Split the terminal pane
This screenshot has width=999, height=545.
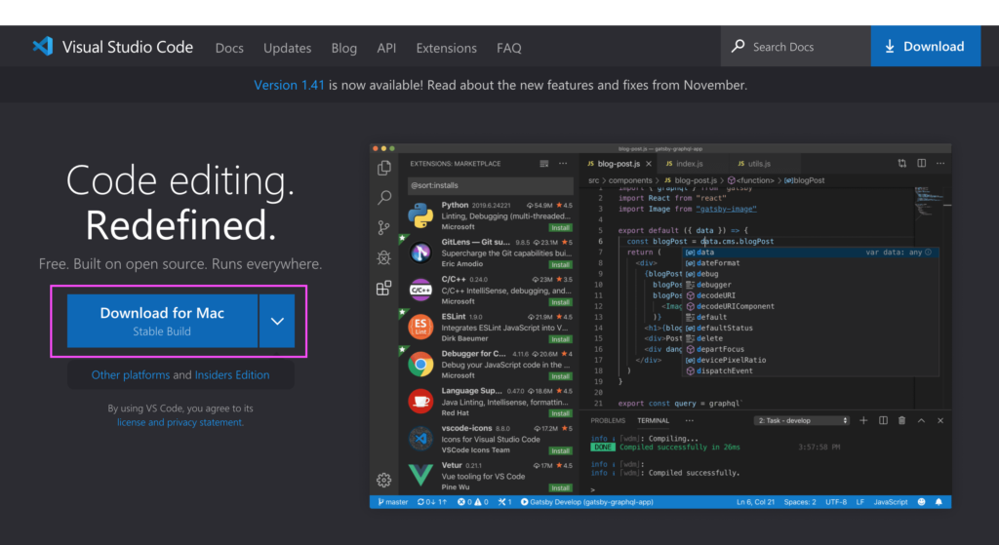click(x=883, y=420)
